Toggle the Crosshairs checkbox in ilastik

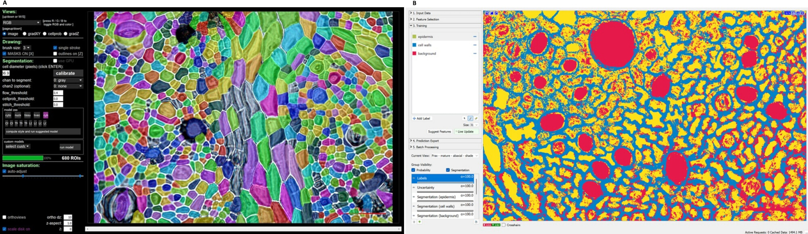click(x=504, y=225)
